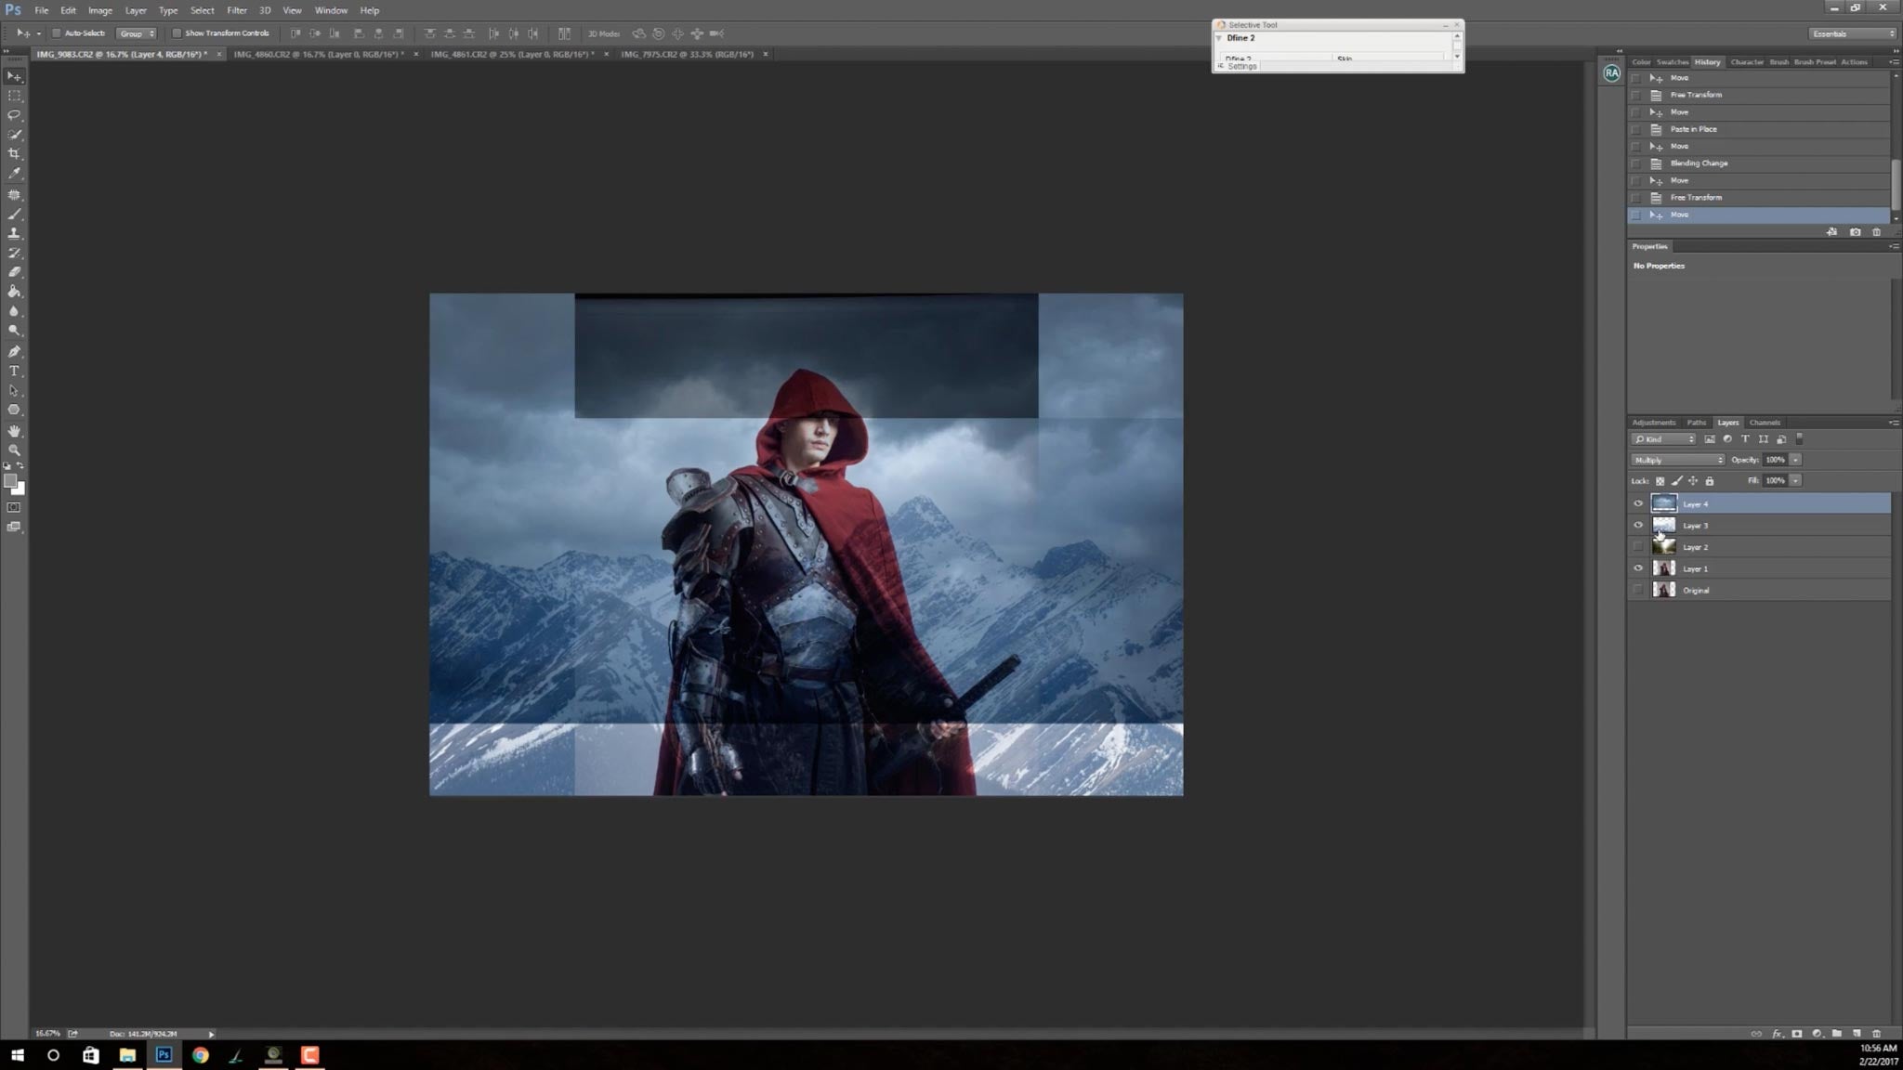The height and width of the screenshot is (1070, 1903).
Task: Select the Eraser tool
Action: 15,272
